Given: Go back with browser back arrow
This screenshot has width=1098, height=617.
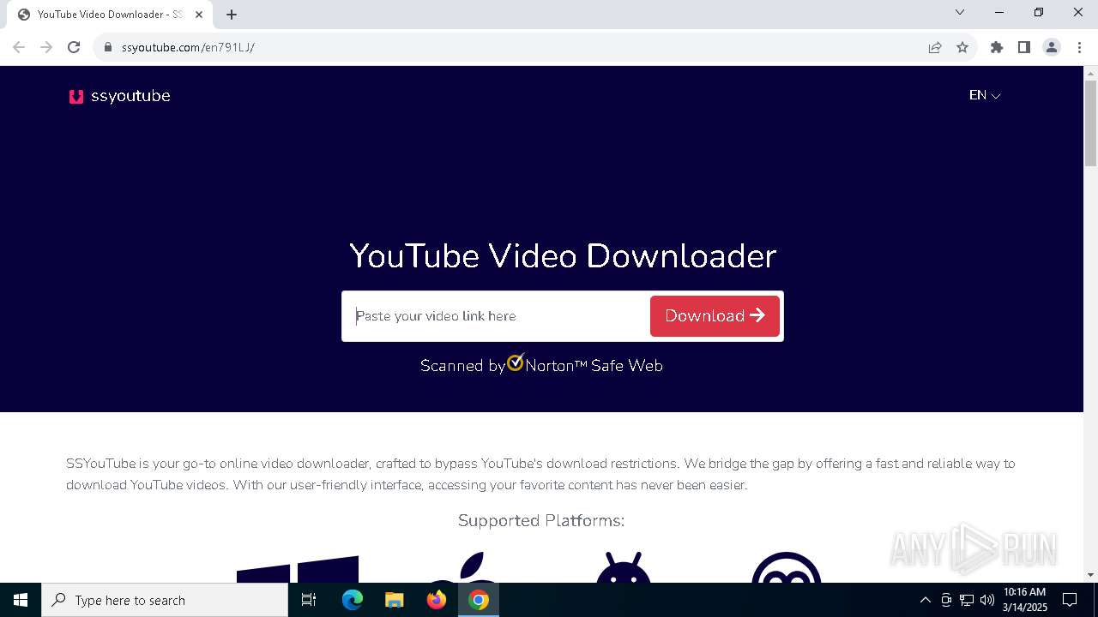Looking at the screenshot, I should point(19,47).
